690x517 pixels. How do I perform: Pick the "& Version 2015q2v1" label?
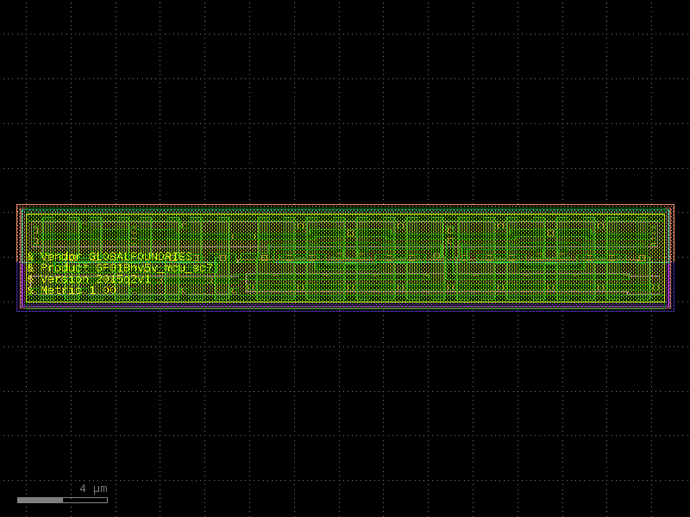click(x=89, y=279)
